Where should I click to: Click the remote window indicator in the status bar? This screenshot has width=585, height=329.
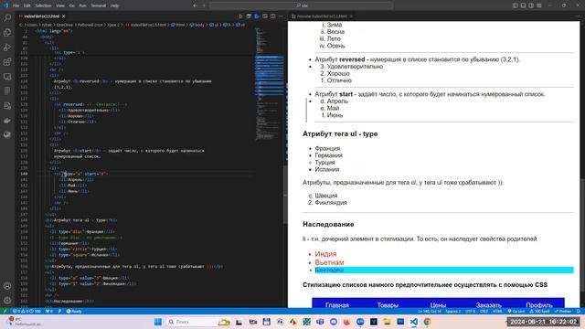click(x=5, y=311)
